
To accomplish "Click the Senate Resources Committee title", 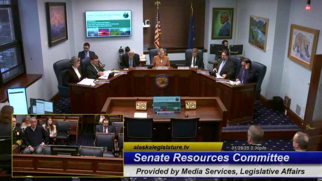I will [211, 158].
